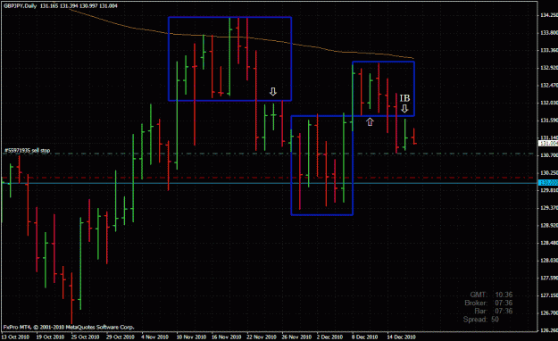Click the '29 Oct 2010' date label
Screen dimensions: 558x341
point(121,337)
